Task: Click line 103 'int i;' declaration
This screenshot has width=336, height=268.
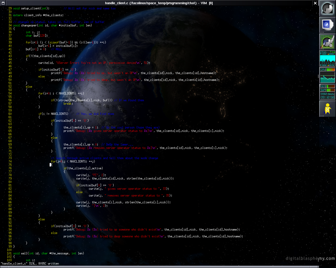Action: click(30, 260)
